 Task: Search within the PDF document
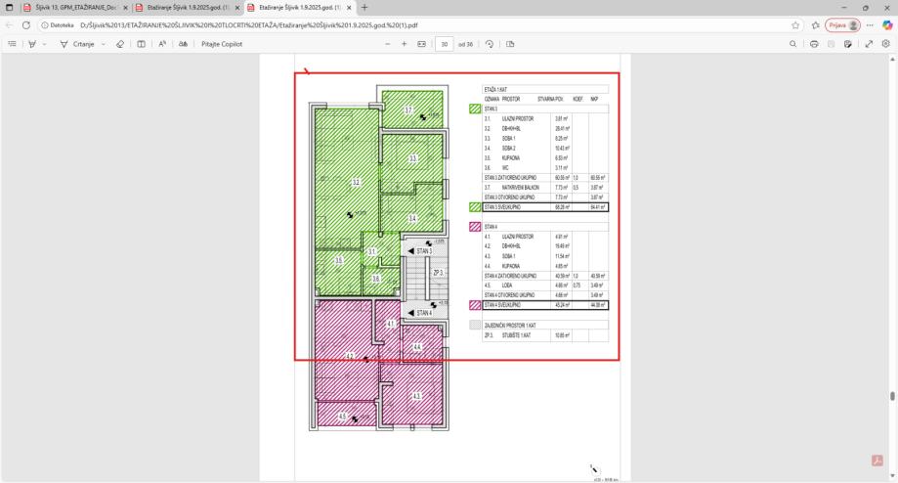point(793,44)
